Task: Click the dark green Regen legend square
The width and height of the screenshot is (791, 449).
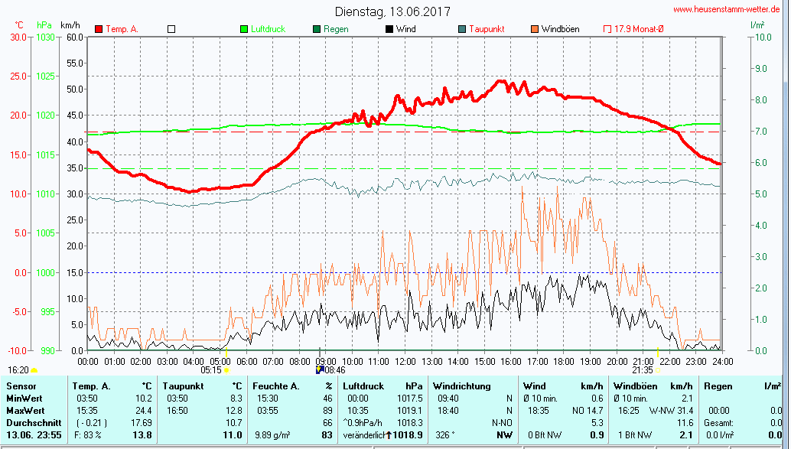Action: click(317, 29)
